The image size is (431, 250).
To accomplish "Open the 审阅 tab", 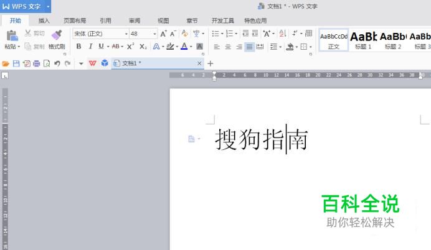I will tap(135, 21).
